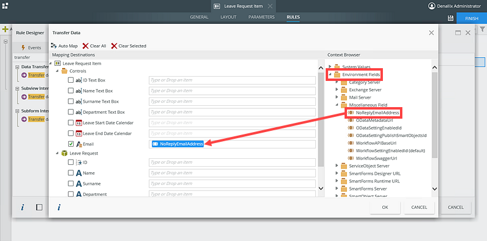Viewport: 487px width, 241px height.
Task: Open the Denallix Administrator user icon
Action: 432,6
